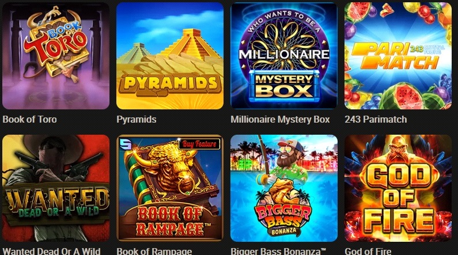Open Millionaire Mystery Box game image
458x255 pixels.
click(x=284, y=56)
